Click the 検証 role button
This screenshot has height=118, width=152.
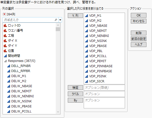click(75, 88)
